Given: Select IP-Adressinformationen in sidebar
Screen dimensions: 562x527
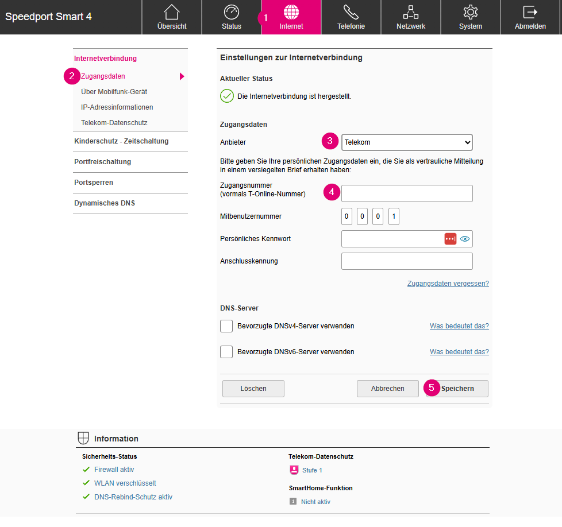Looking at the screenshot, I should pyautogui.click(x=117, y=107).
